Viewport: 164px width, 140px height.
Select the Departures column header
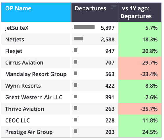pos(95,12)
